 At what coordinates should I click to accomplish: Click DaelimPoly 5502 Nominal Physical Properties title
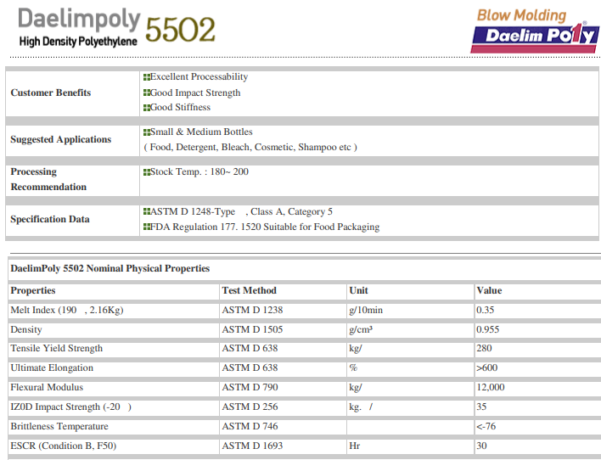[110, 268]
